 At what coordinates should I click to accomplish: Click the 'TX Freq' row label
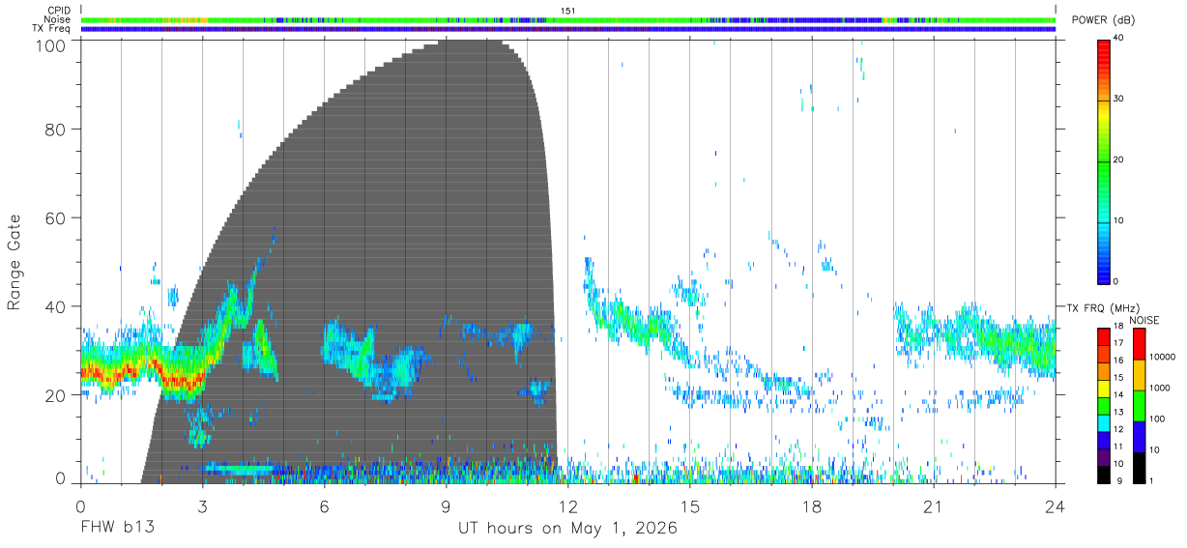coord(51,29)
